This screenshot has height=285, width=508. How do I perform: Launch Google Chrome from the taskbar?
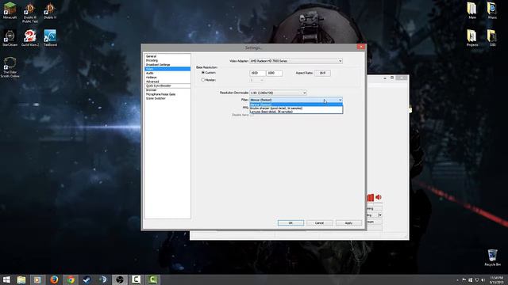tap(71, 279)
